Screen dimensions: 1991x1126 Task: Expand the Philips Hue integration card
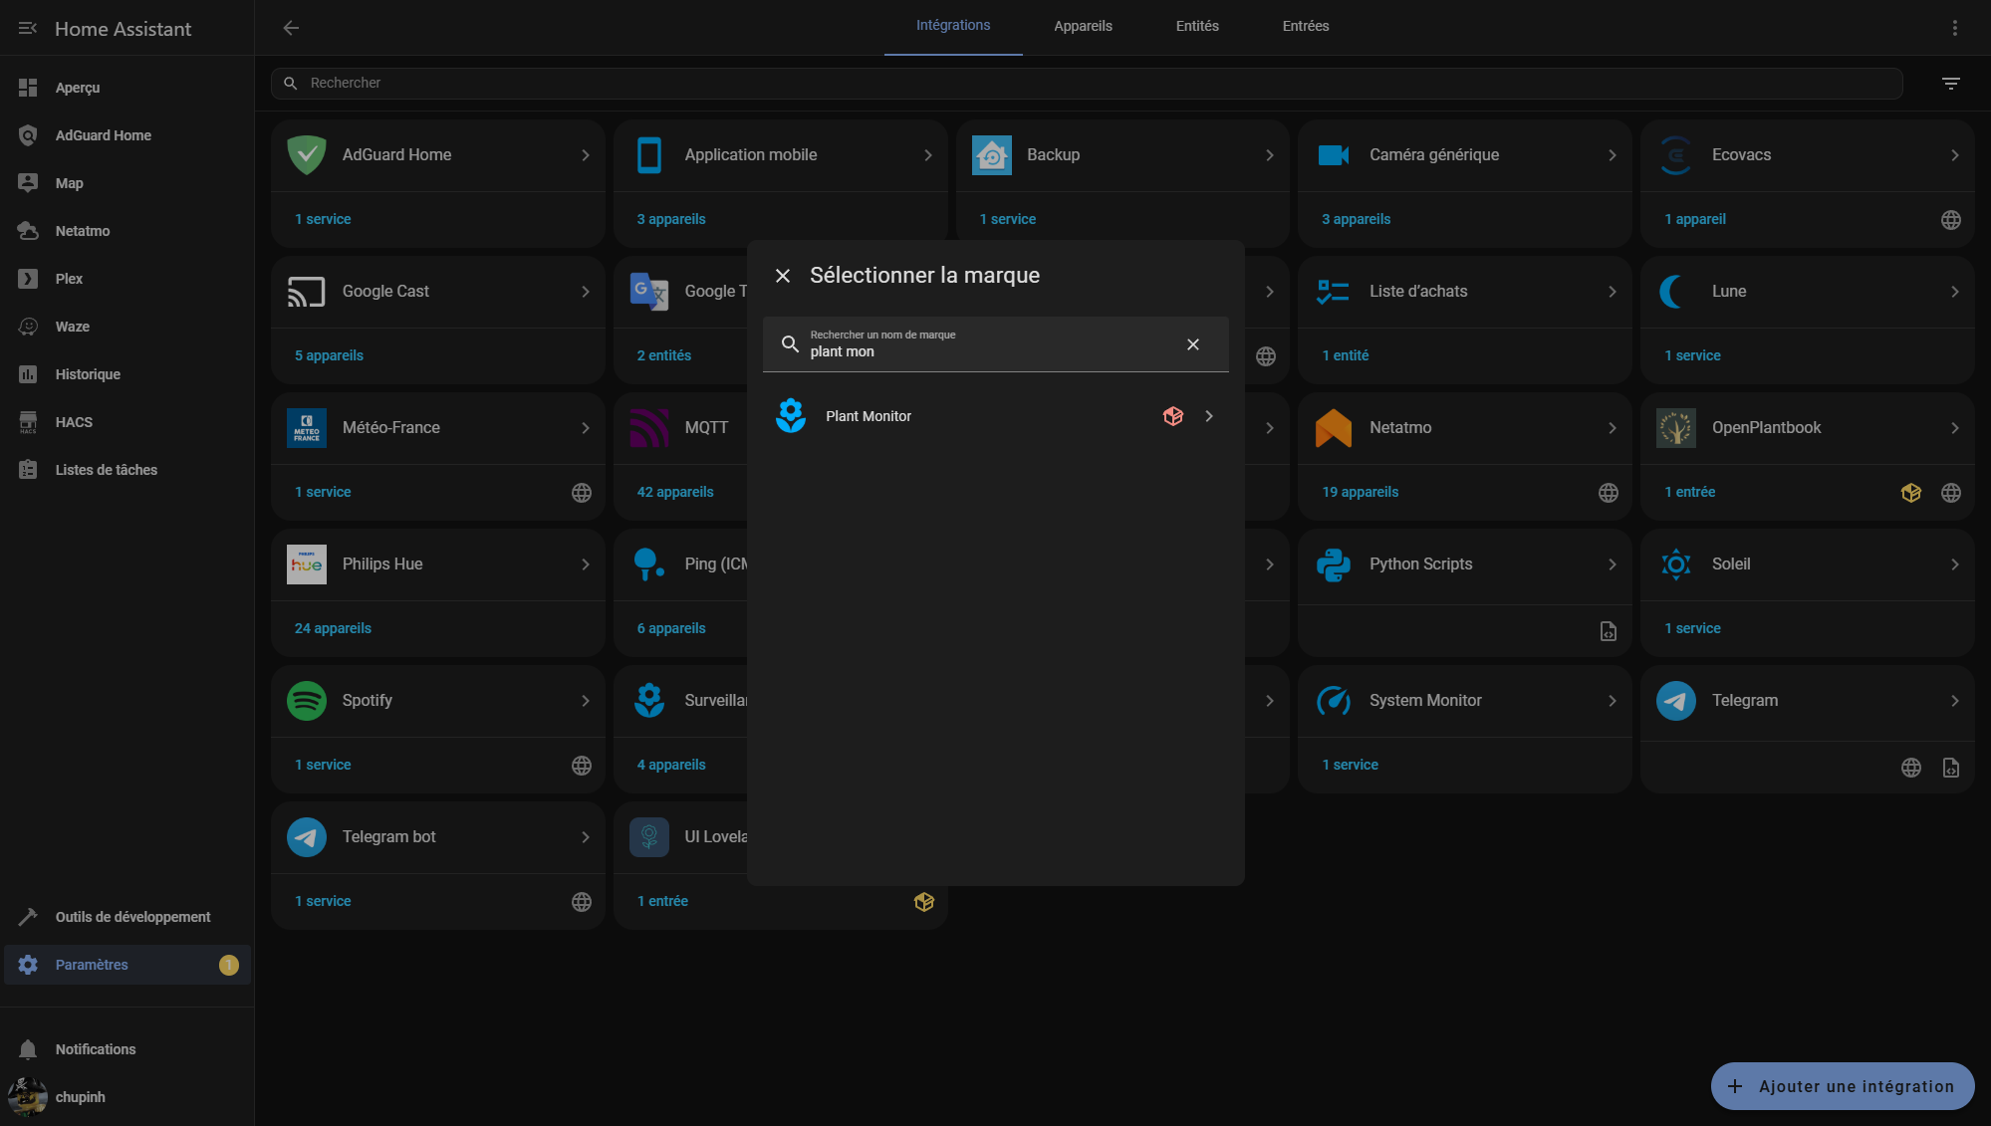click(585, 564)
